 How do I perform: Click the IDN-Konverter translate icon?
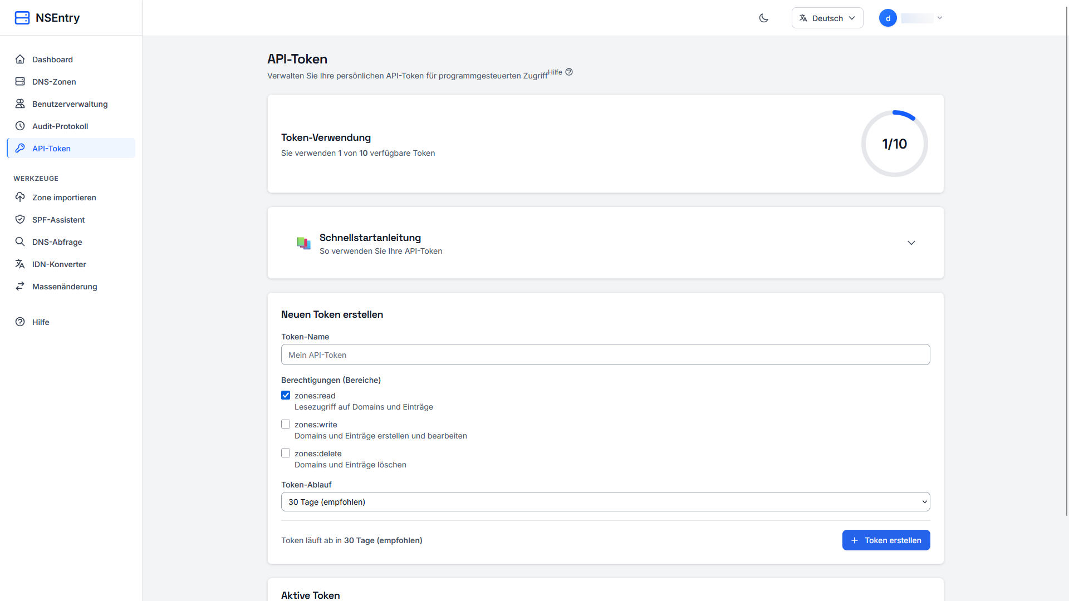(20, 264)
